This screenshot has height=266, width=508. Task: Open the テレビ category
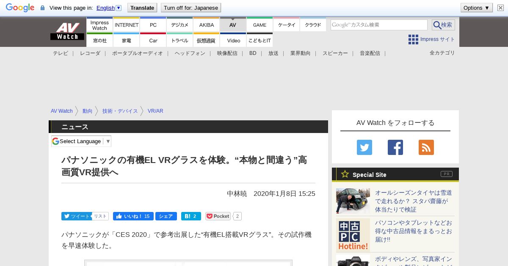[61, 53]
